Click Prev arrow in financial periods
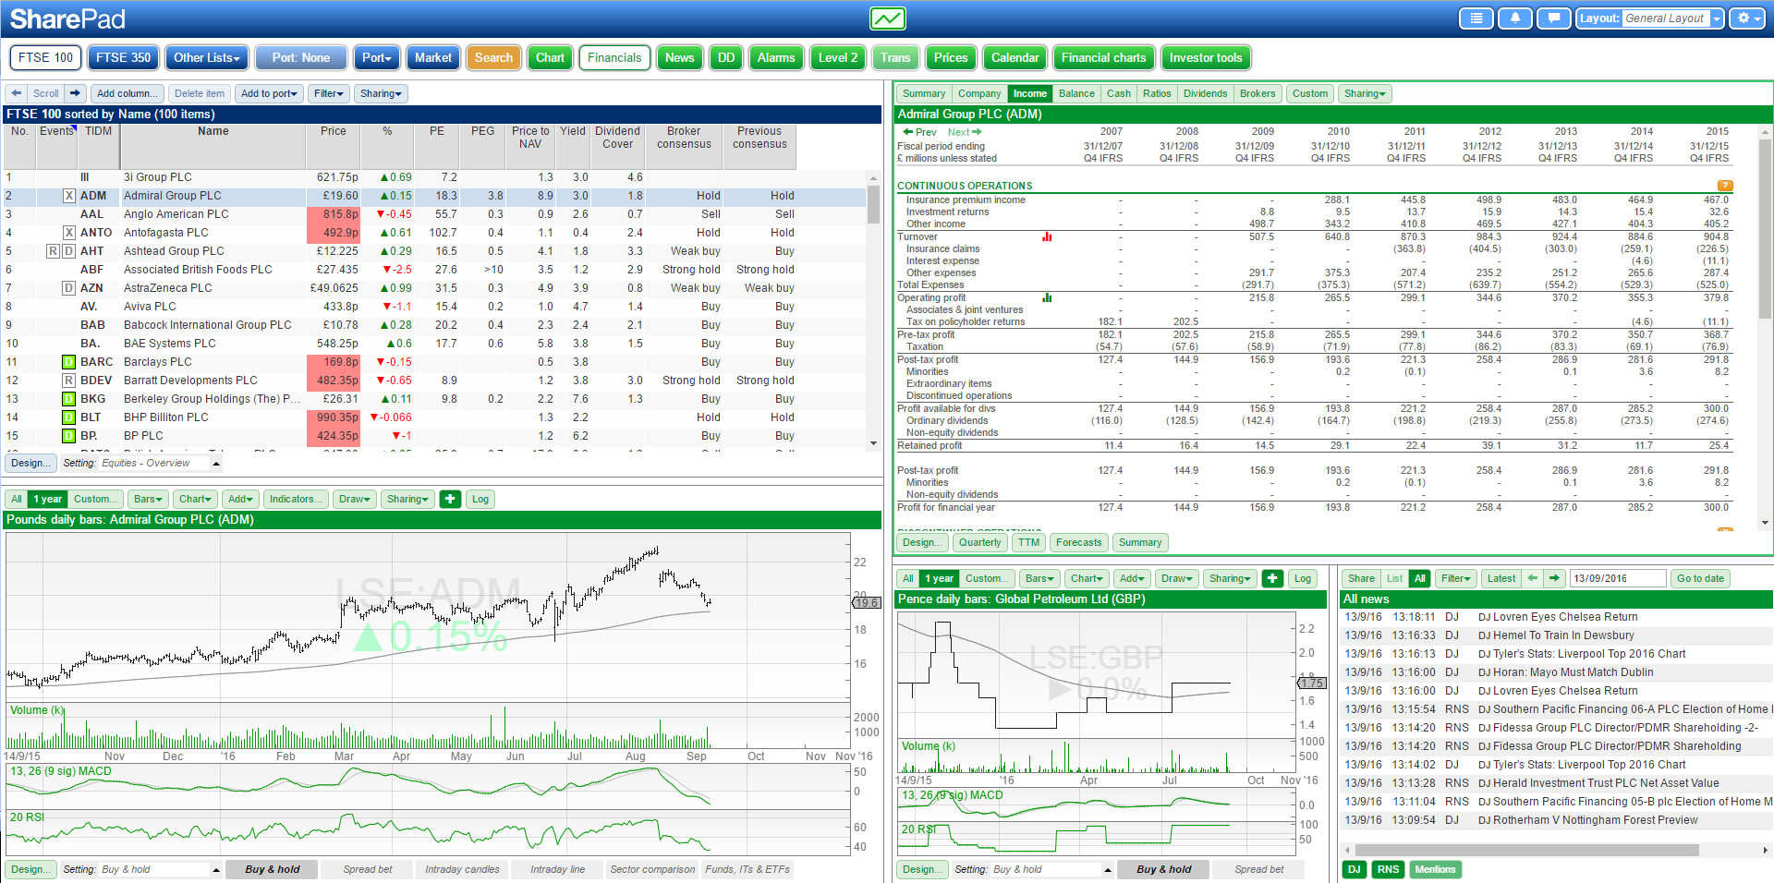 coord(919,132)
